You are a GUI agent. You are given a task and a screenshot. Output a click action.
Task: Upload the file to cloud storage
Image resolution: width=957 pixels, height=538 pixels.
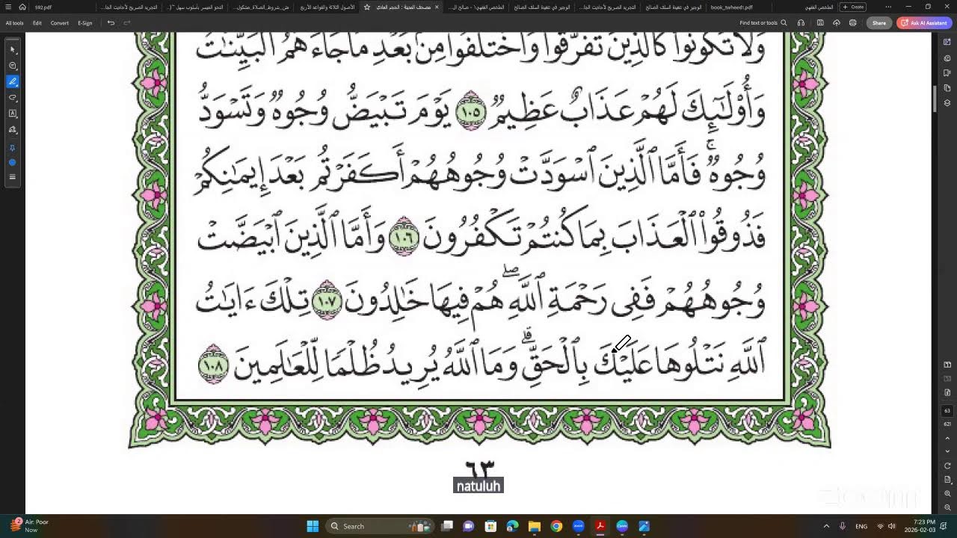pyautogui.click(x=837, y=23)
